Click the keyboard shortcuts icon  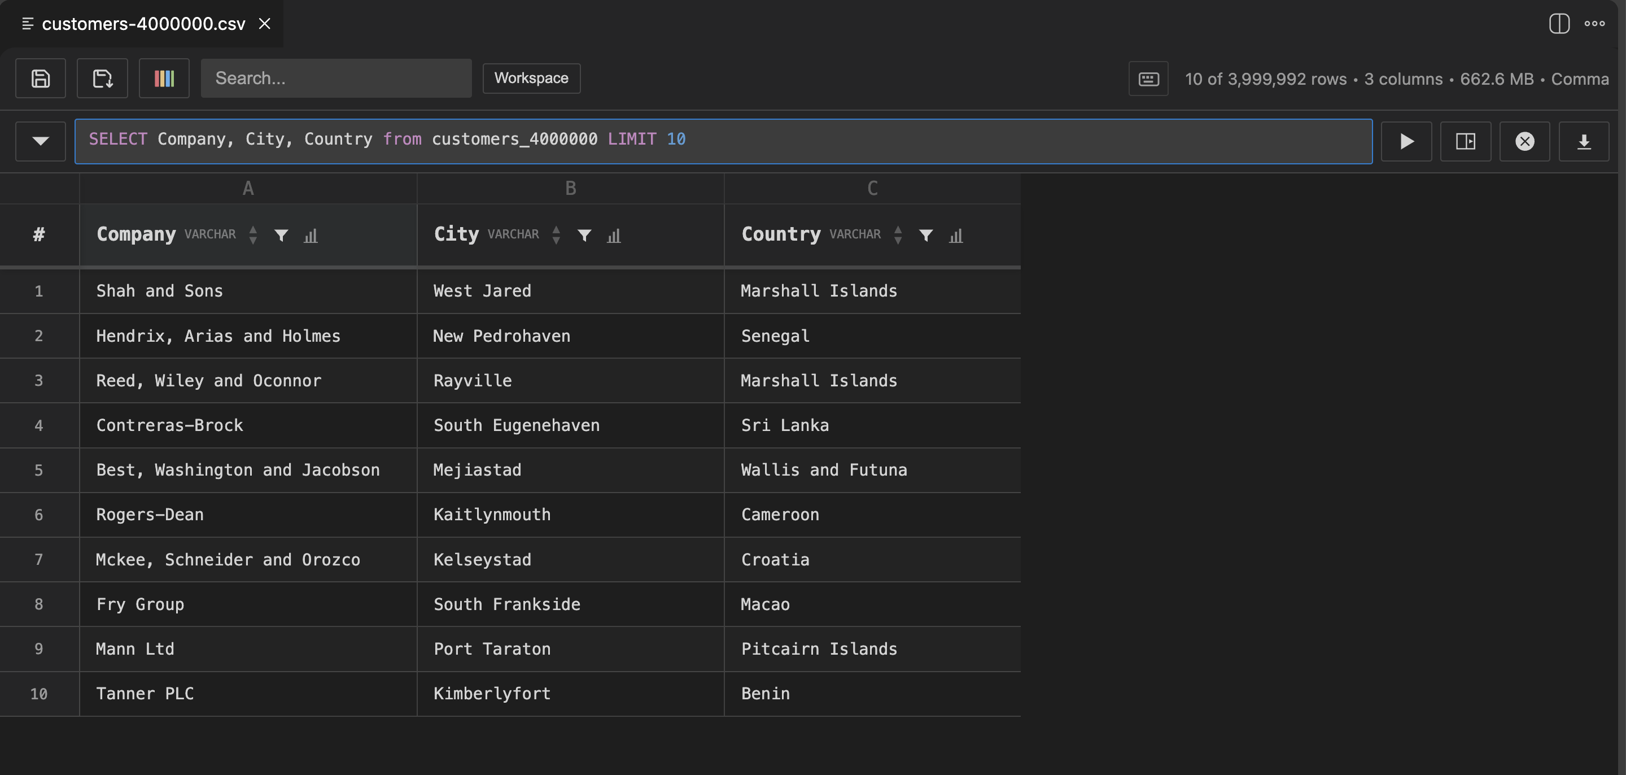[x=1148, y=79]
